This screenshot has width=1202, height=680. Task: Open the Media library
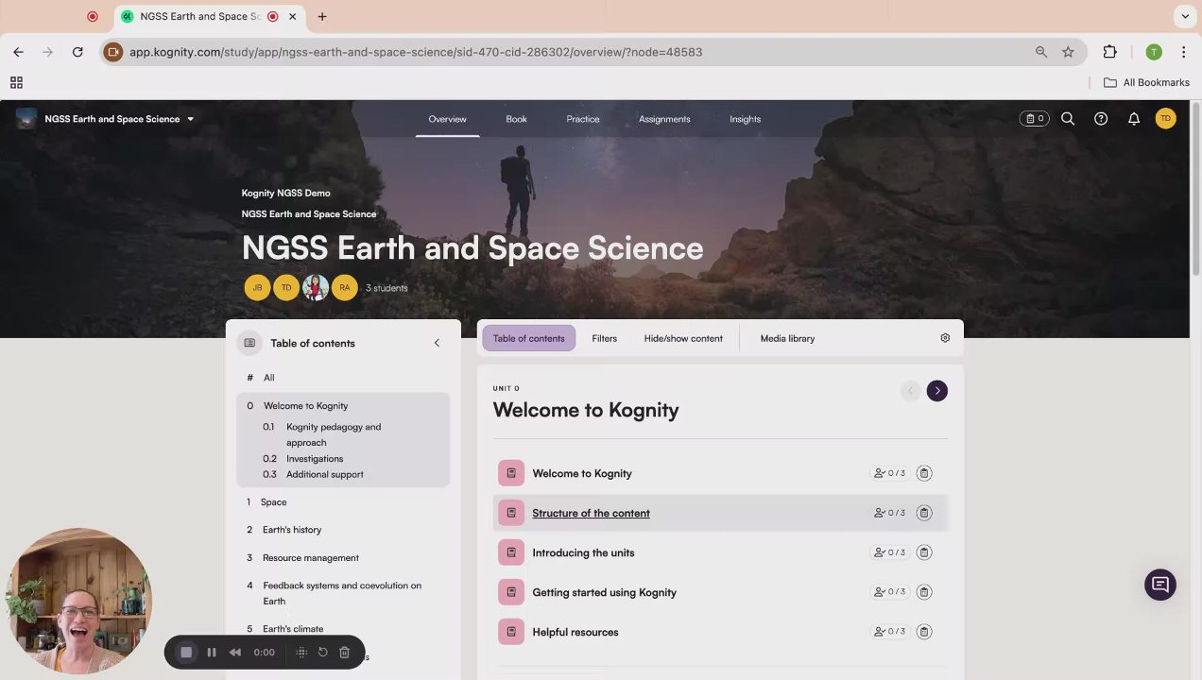click(x=787, y=338)
